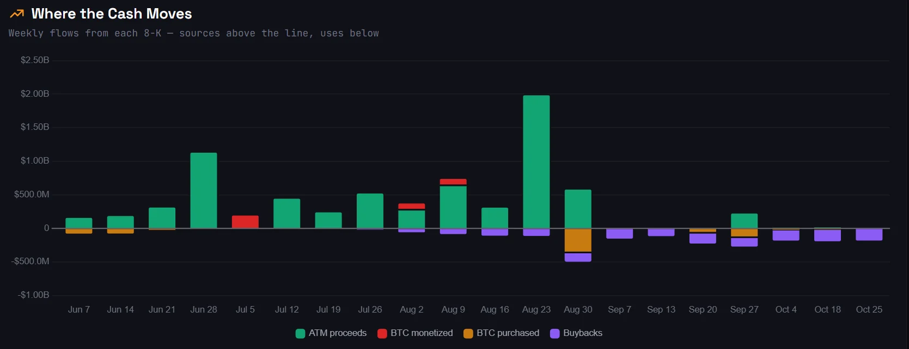
Task: Click the Where the Cash Moves title
Action: click(x=112, y=14)
